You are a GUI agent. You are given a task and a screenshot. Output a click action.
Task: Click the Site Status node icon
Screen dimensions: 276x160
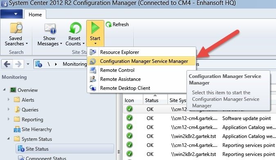21,149
